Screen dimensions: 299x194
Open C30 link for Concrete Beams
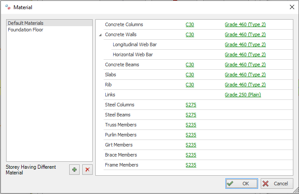click(x=190, y=65)
